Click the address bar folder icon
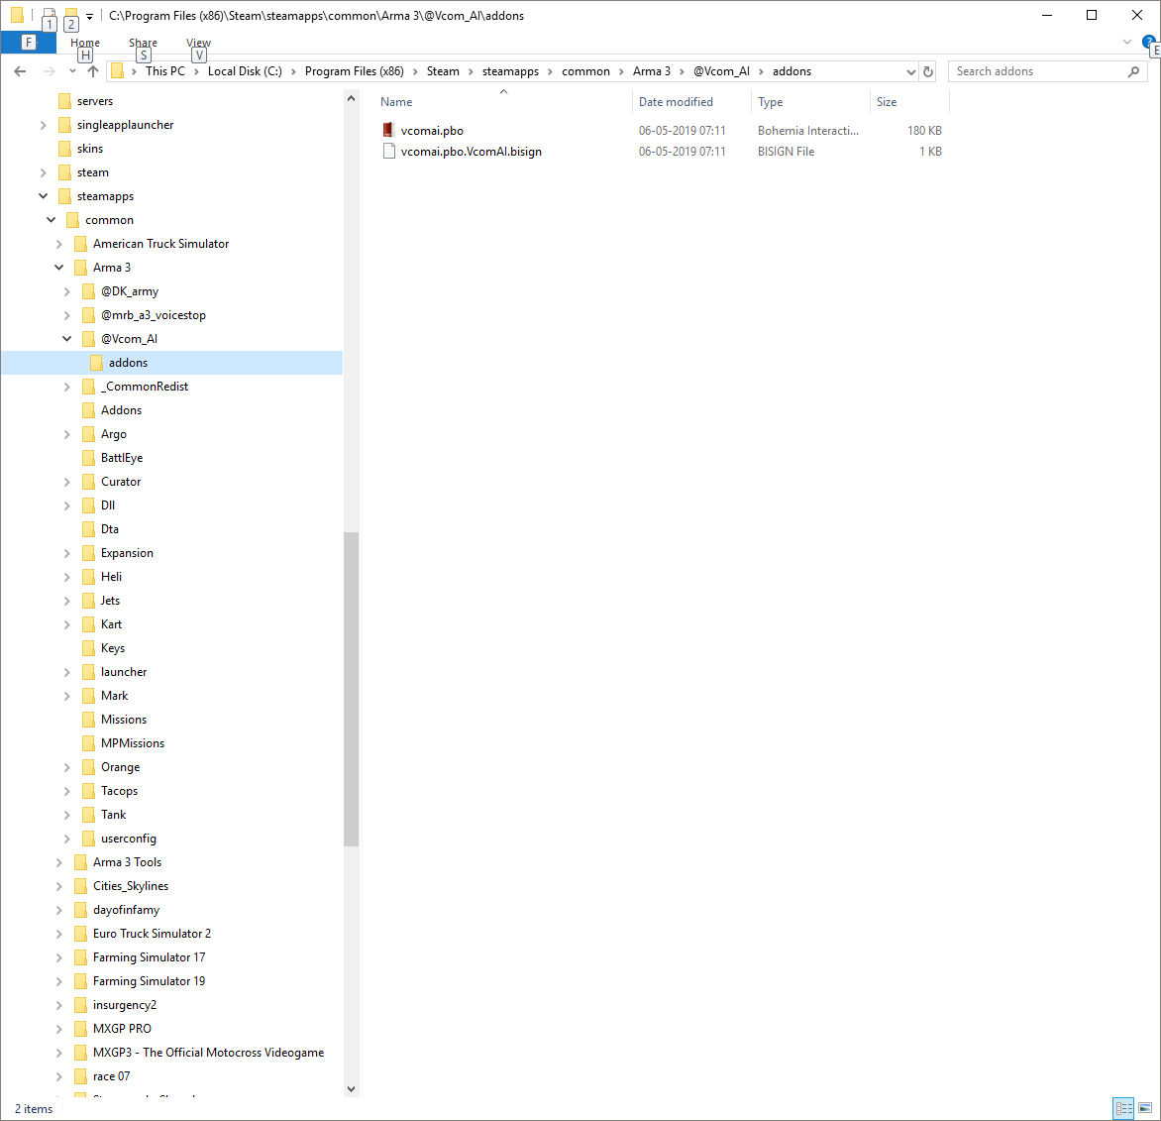The width and height of the screenshot is (1161, 1121). [117, 71]
